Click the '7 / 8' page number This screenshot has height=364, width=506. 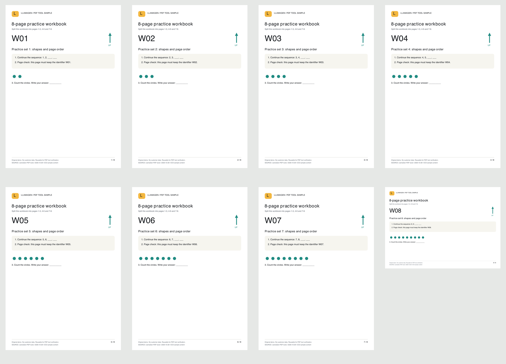tap(366, 342)
